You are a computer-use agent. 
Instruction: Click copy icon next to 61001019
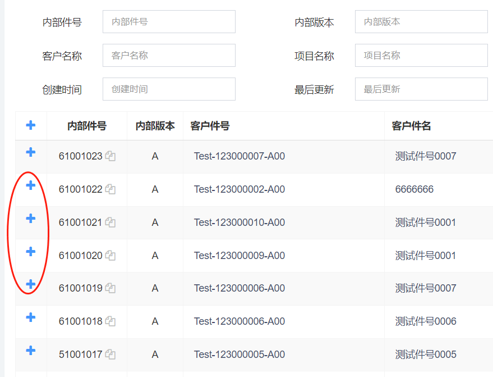tap(110, 288)
